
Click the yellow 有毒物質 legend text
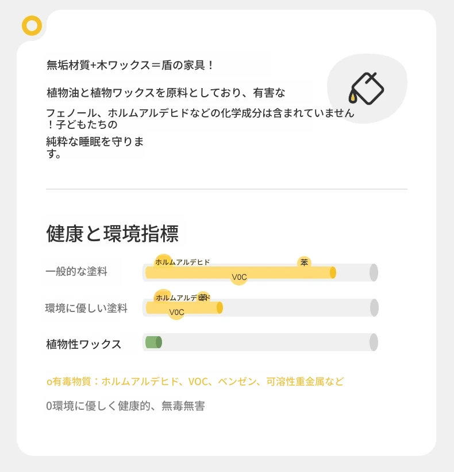[195, 382]
